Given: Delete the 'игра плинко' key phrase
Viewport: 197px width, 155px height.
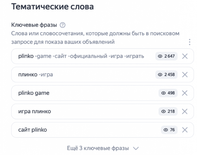Looking at the screenshot, I should point(185,111).
